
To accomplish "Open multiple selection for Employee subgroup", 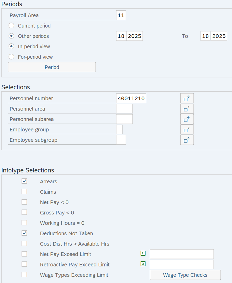I will 187,140.
